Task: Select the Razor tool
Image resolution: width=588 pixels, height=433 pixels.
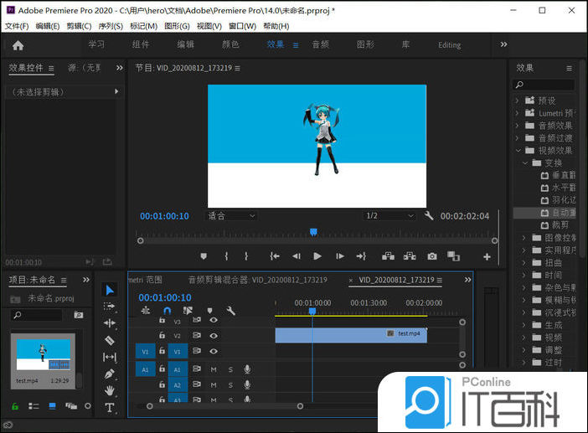Action: tap(110, 340)
